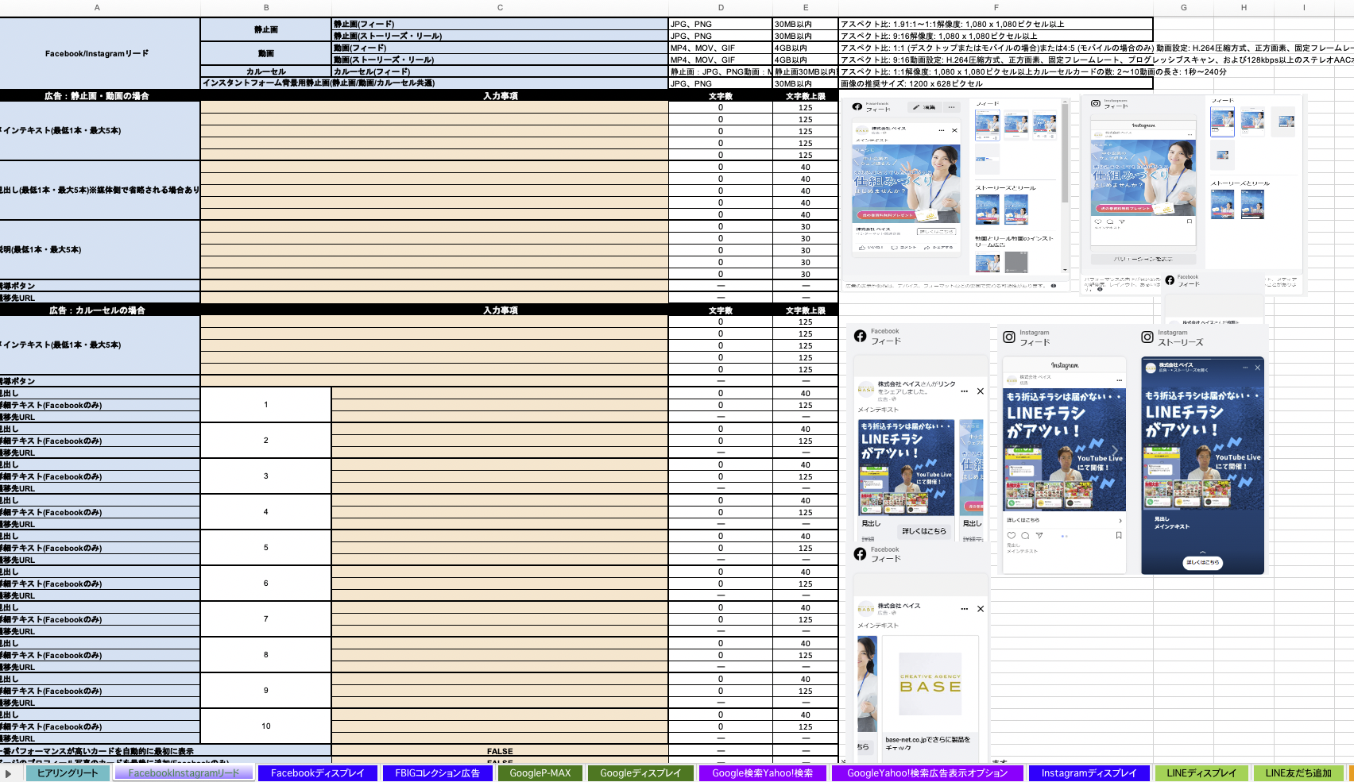Click the first メインテキスト input cell under 静止画・動画

[435, 107]
